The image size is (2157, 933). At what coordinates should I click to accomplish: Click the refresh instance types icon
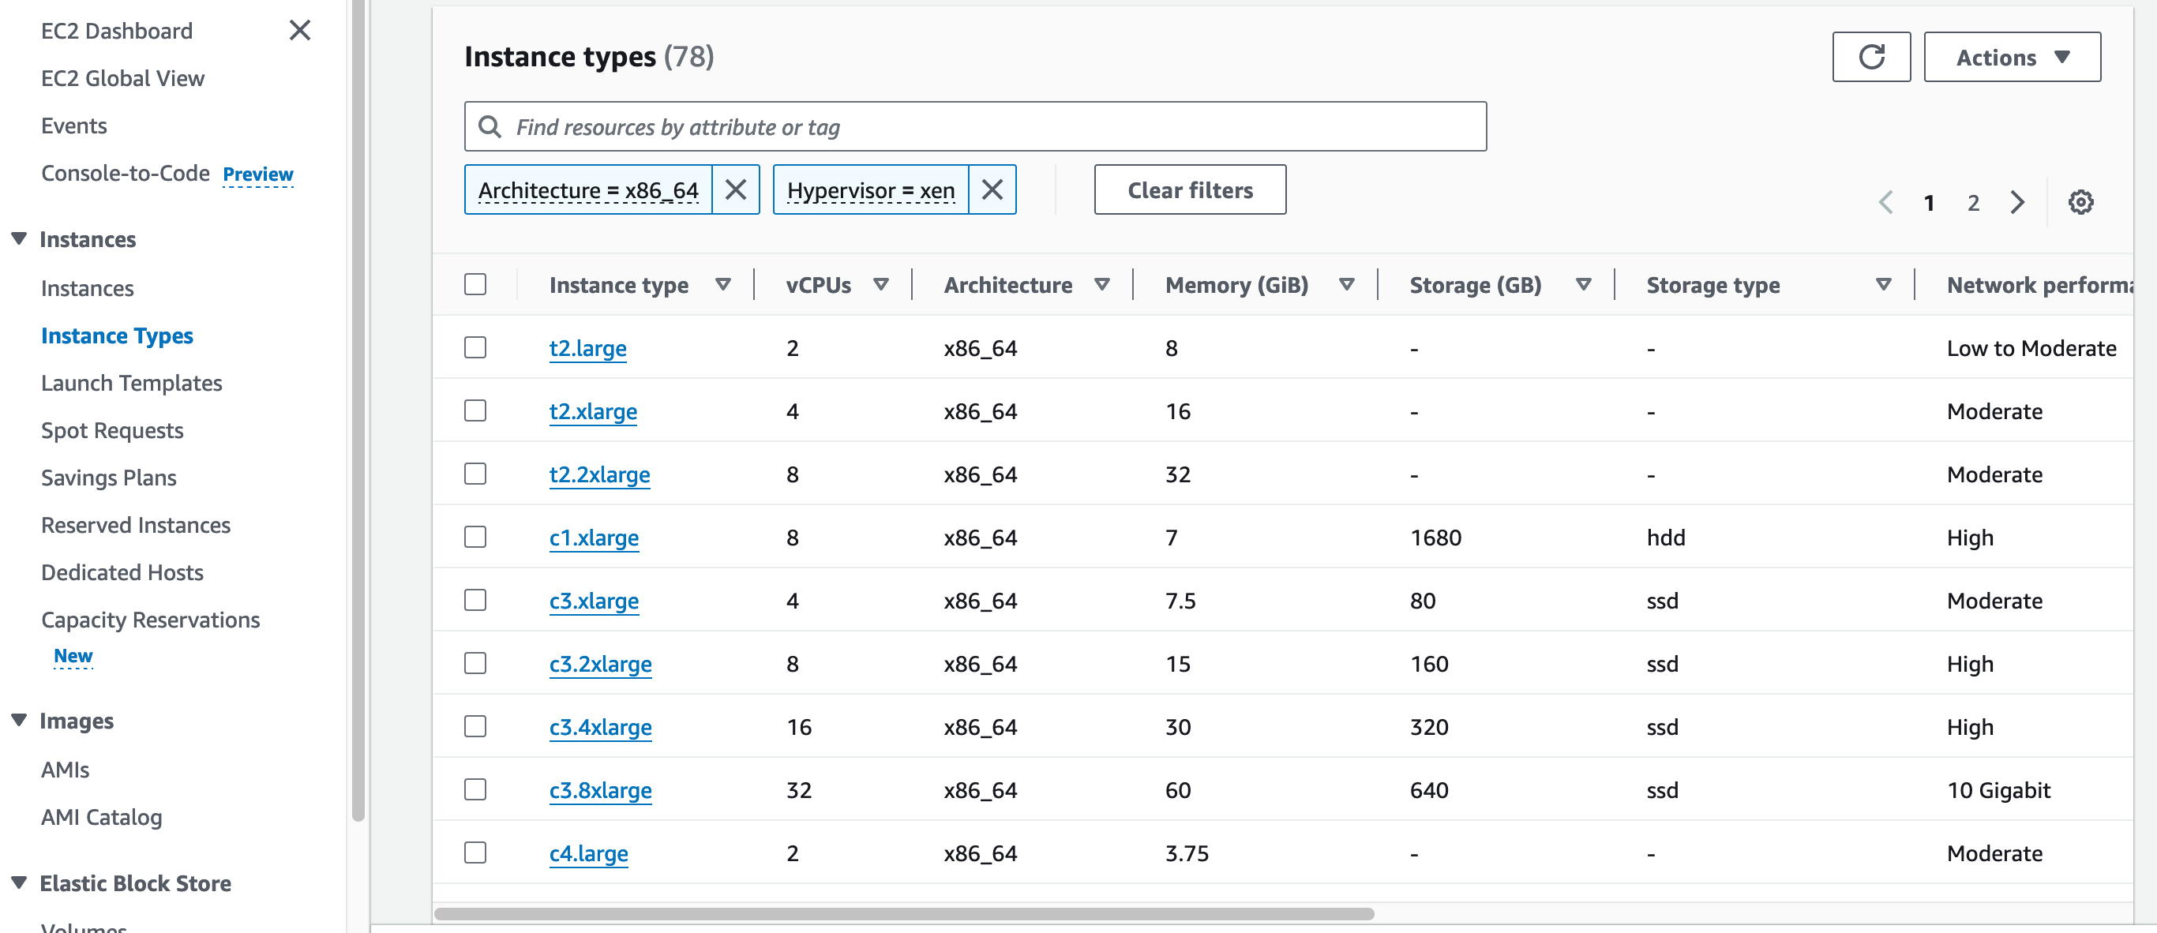[1870, 57]
